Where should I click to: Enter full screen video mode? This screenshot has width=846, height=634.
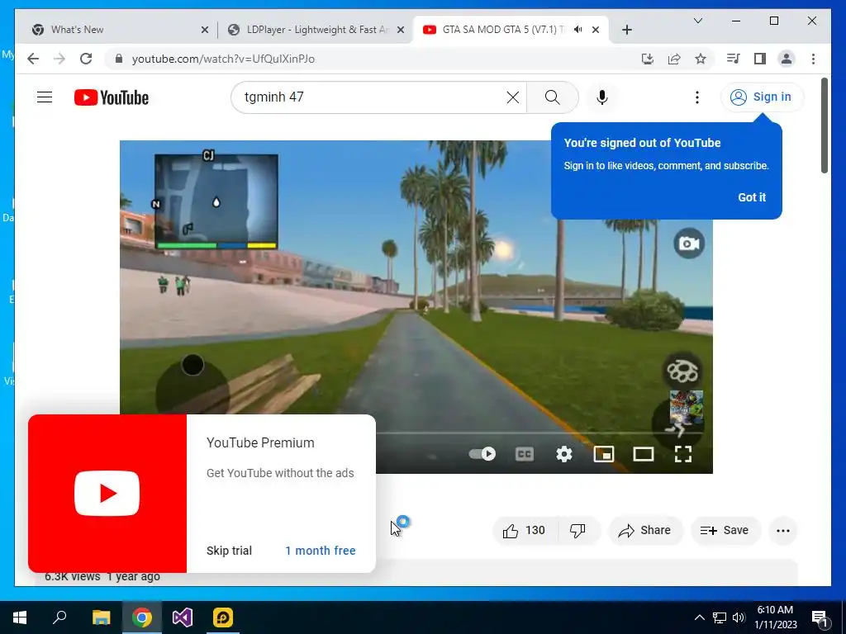click(x=683, y=454)
